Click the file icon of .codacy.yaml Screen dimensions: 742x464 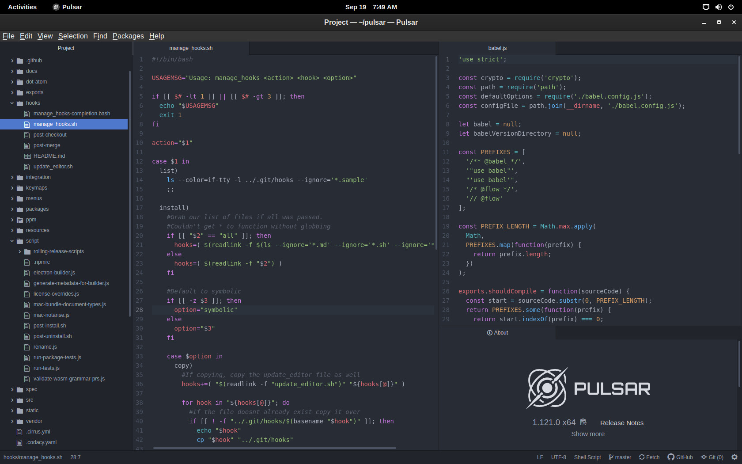(x=19, y=442)
